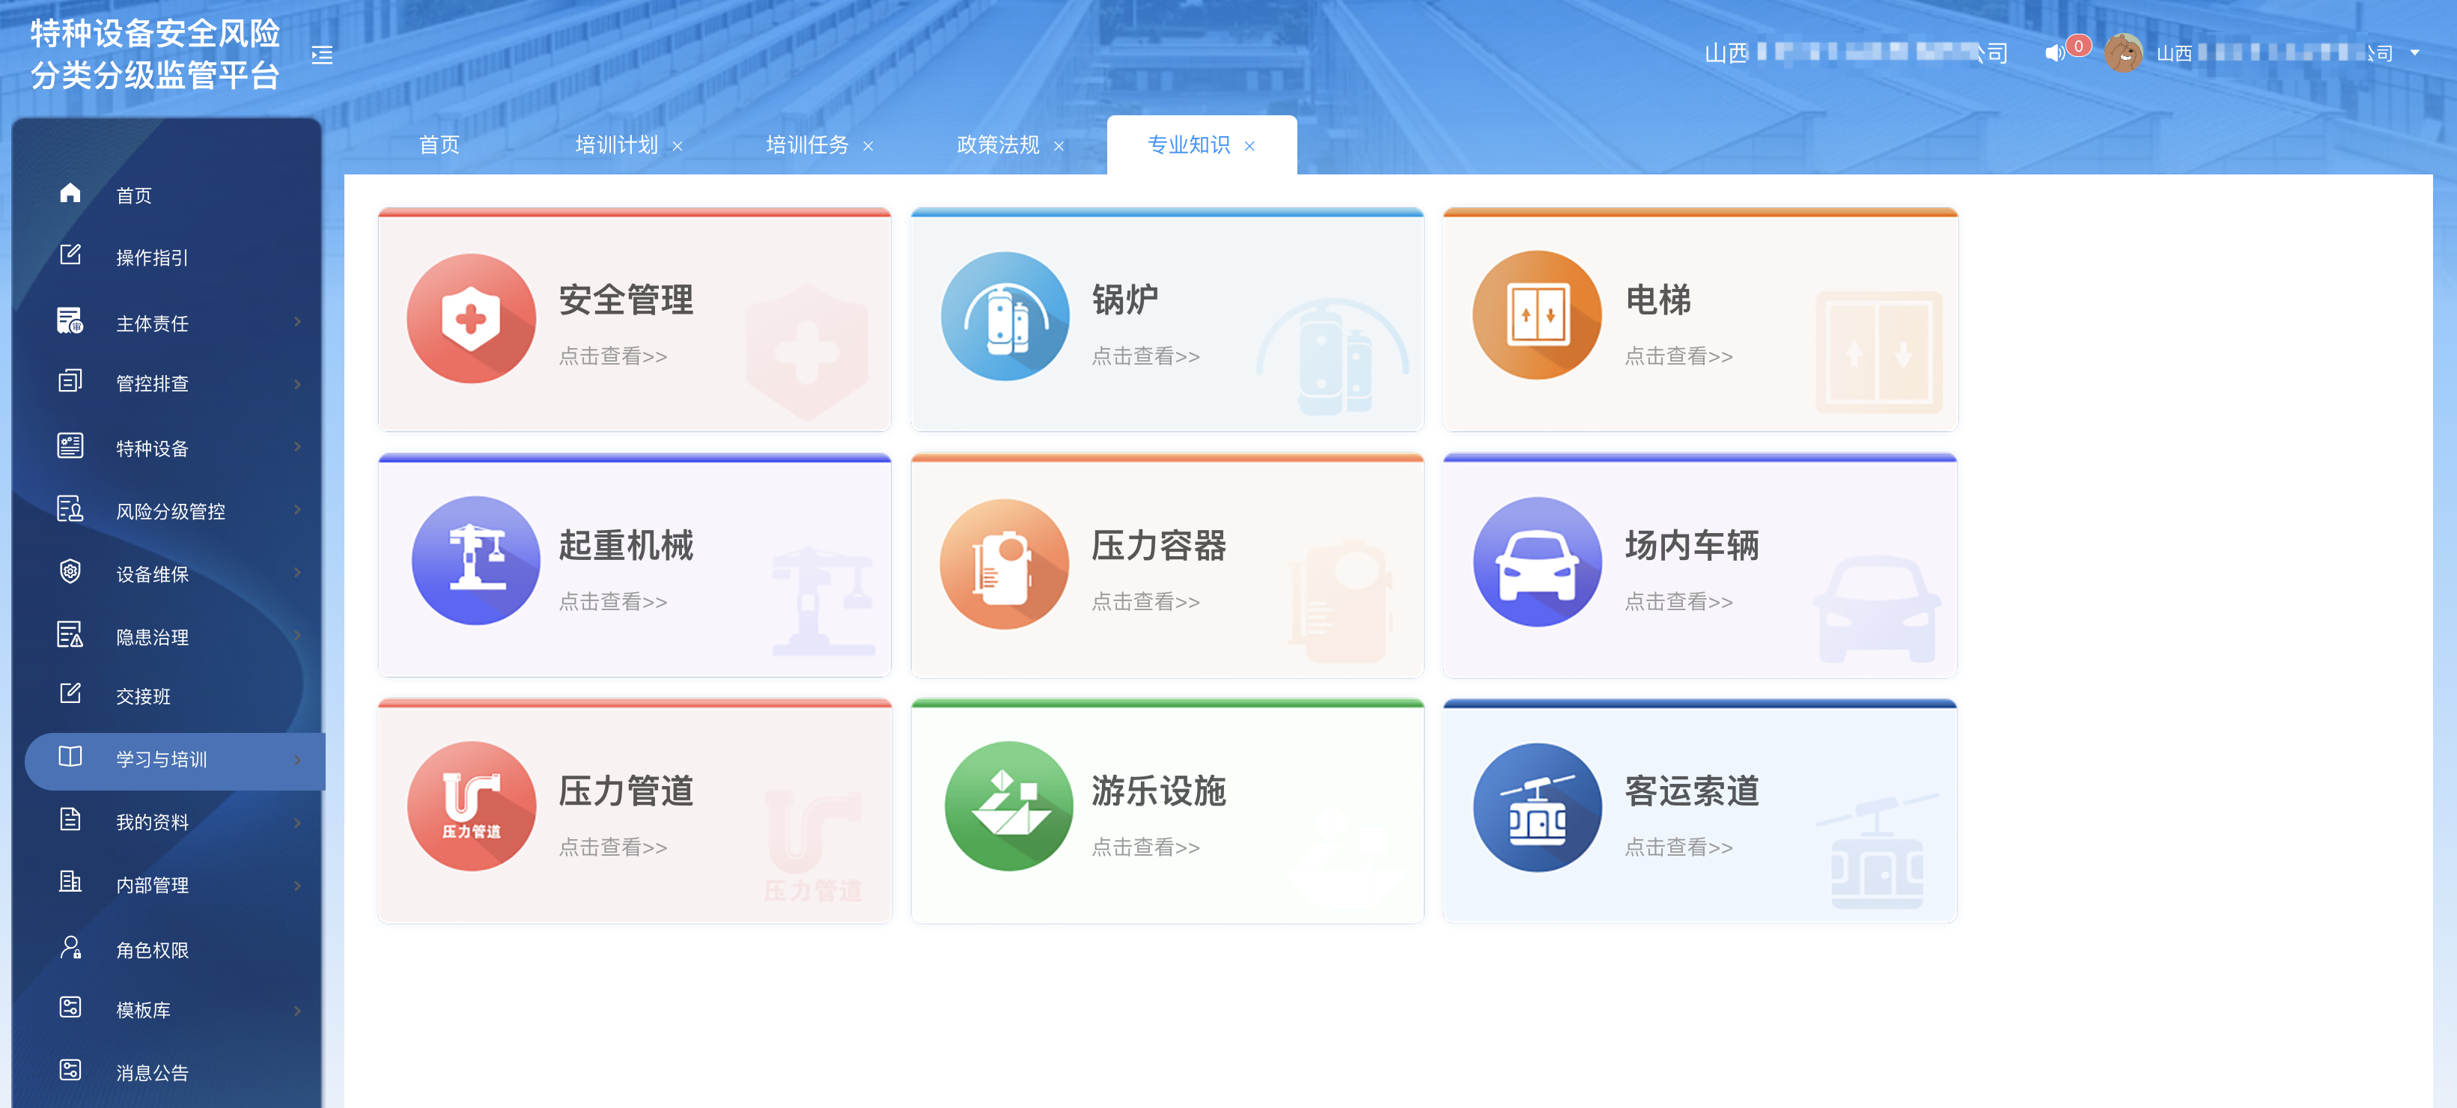Click the red 安全管理 shield icon
The image size is (2457, 1108).
[471, 318]
